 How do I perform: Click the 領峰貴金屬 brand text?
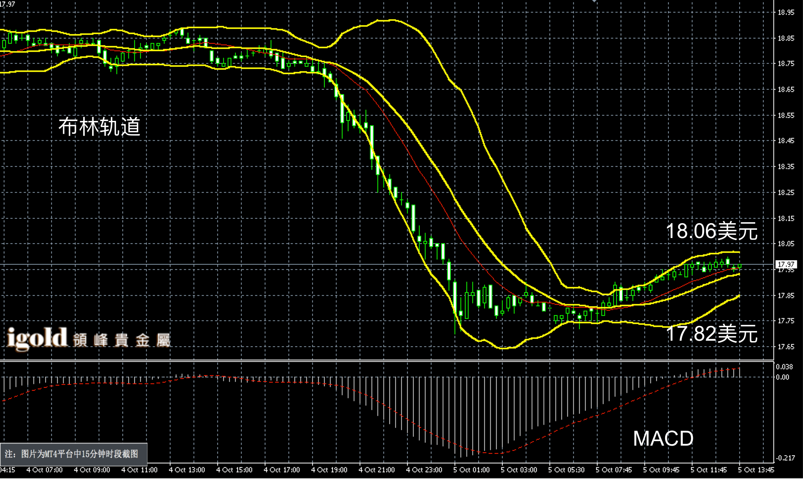pyautogui.click(x=122, y=340)
